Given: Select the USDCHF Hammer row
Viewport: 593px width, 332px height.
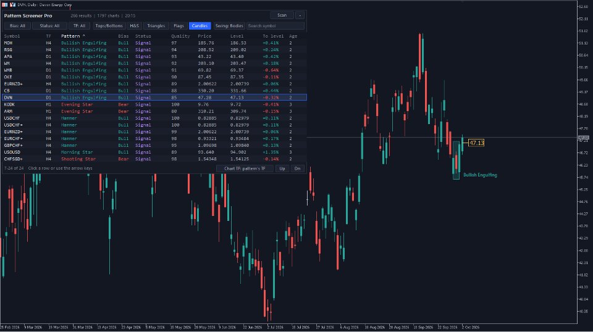Looking at the screenshot, I should [154, 118].
